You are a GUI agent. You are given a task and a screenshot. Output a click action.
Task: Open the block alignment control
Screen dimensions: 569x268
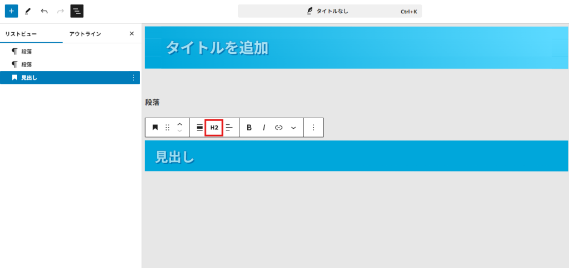[x=199, y=128]
